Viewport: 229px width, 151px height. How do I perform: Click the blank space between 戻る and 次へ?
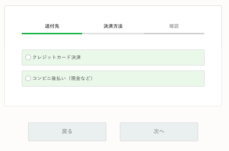pyautogui.click(x=113, y=132)
